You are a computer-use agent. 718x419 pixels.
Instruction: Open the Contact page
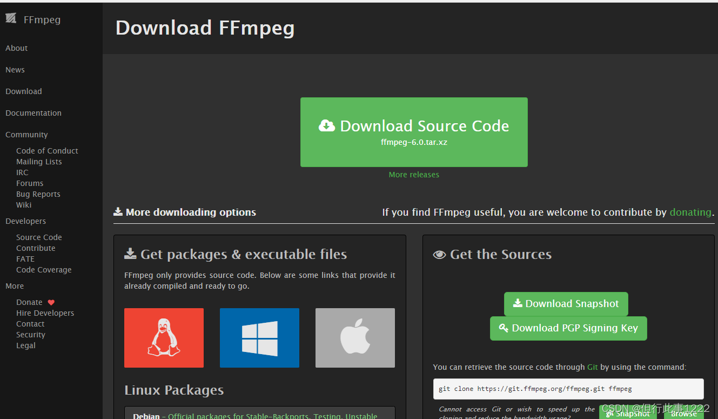click(30, 324)
